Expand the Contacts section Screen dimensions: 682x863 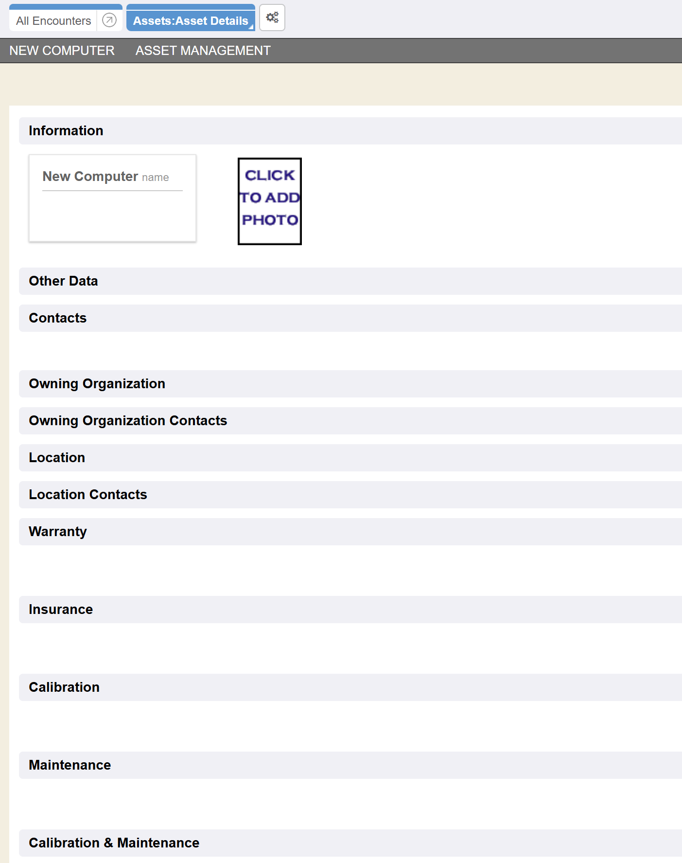(x=58, y=318)
